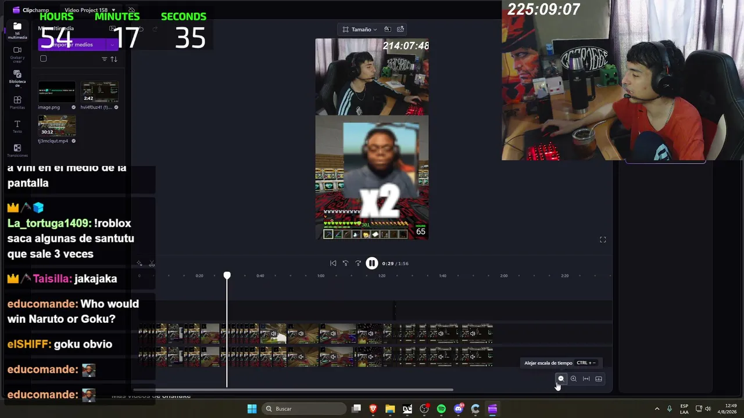Viewport: 744px width, 418px height.
Task: Click the timeline horizontal scrollbar
Action: click(x=293, y=390)
